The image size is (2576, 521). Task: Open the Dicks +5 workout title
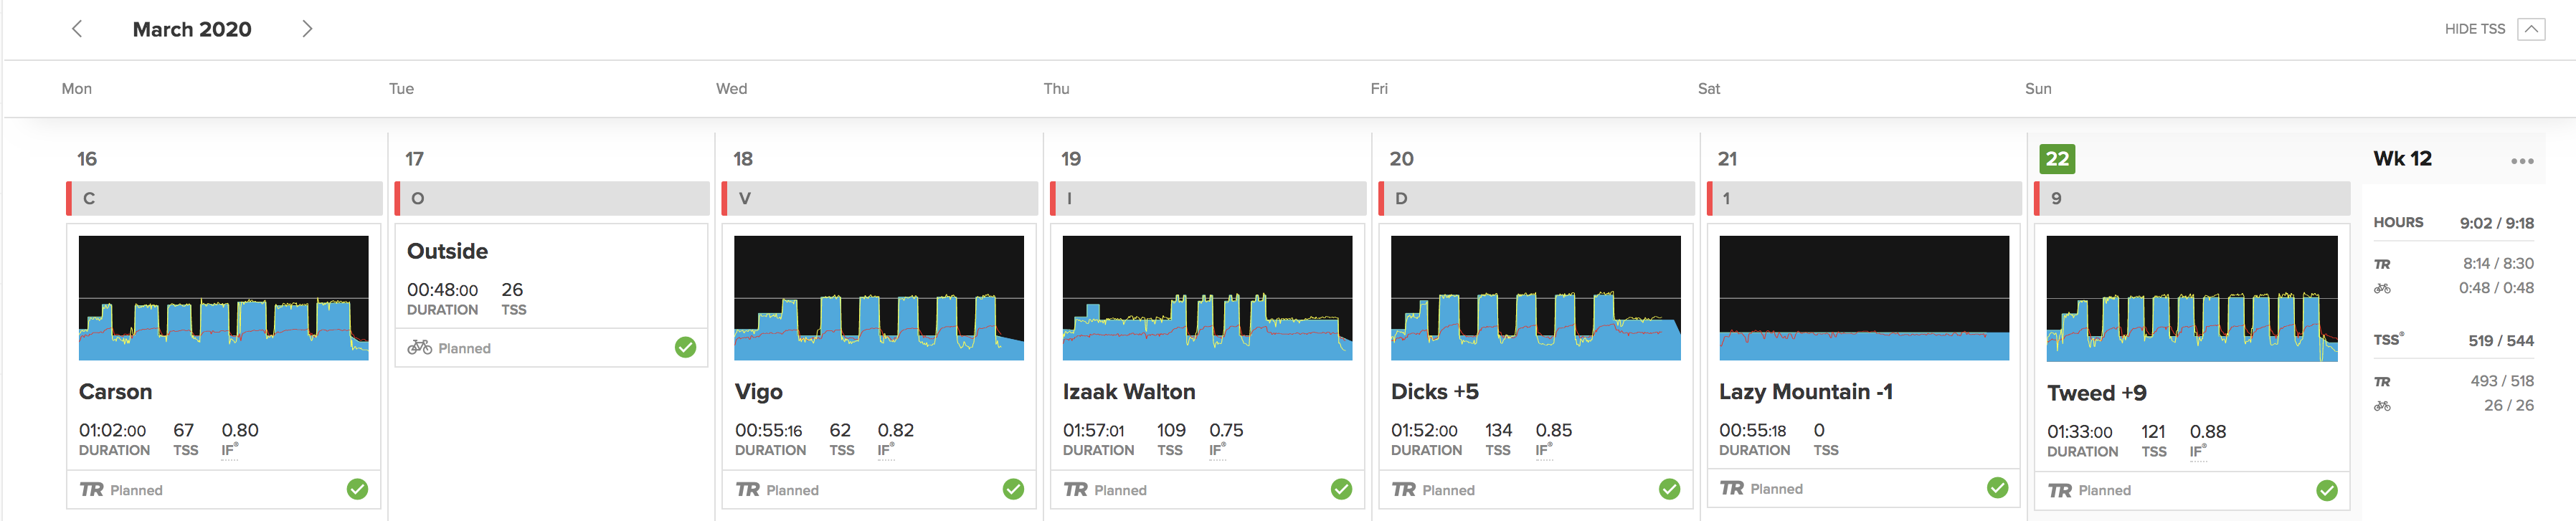(1434, 392)
